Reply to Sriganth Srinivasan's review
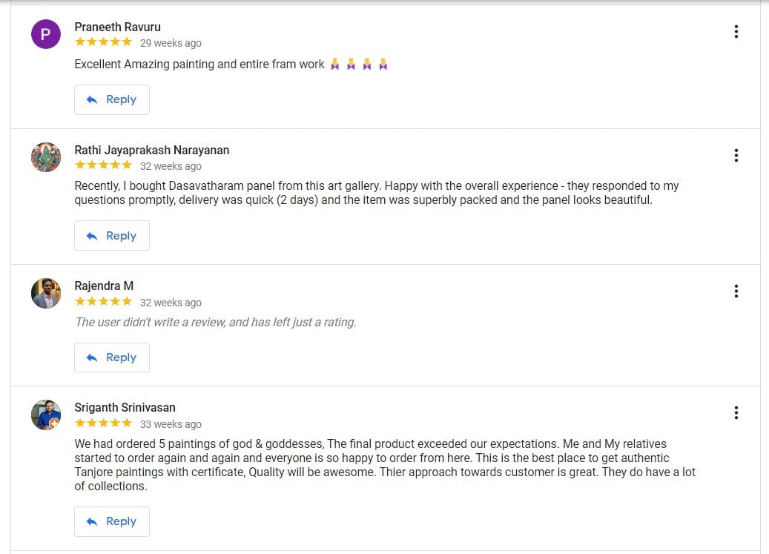The image size is (769, 554). pos(112,521)
